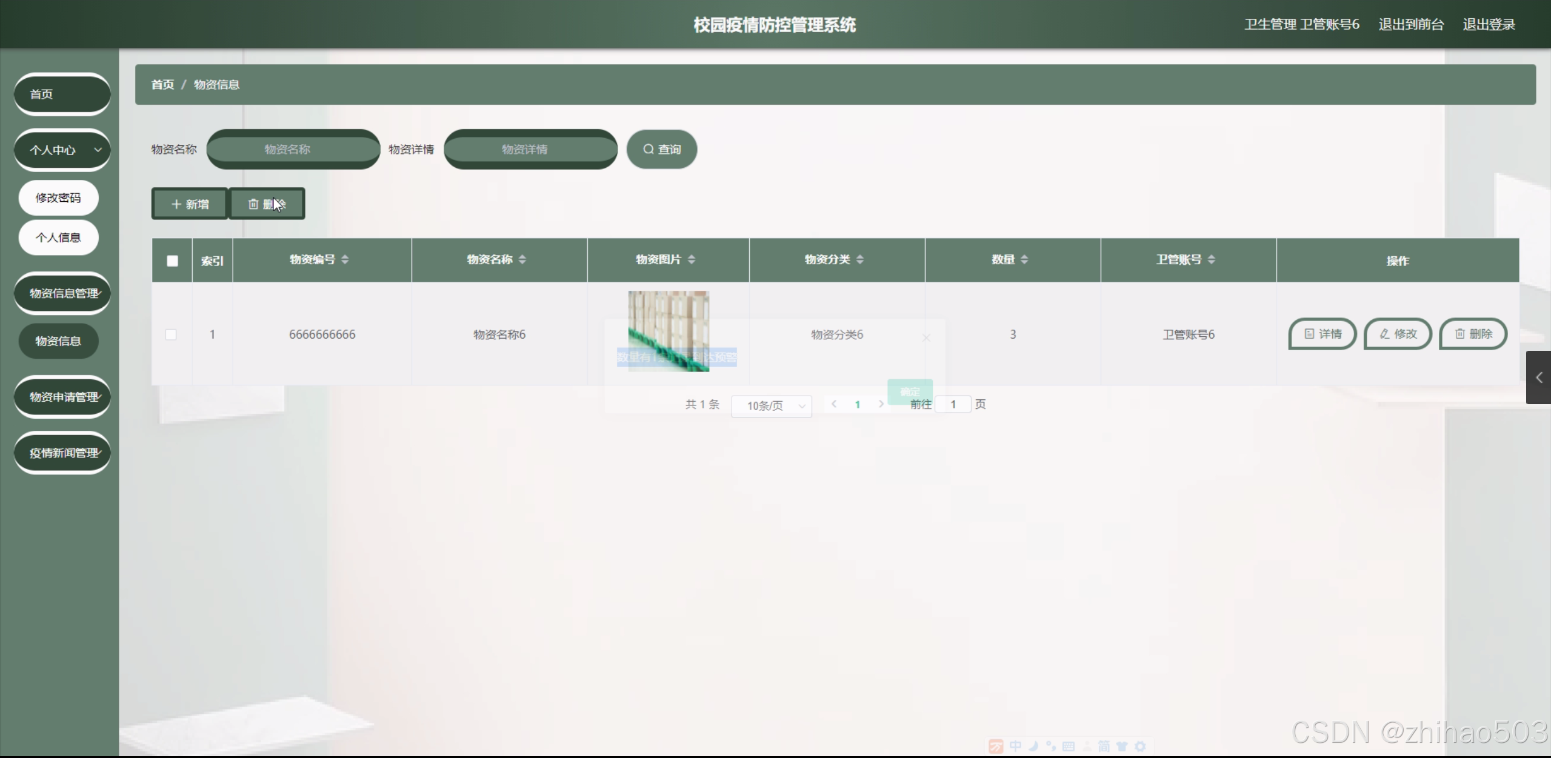Go to 修改密码 in sidebar
This screenshot has height=758, width=1551.
pos(58,198)
